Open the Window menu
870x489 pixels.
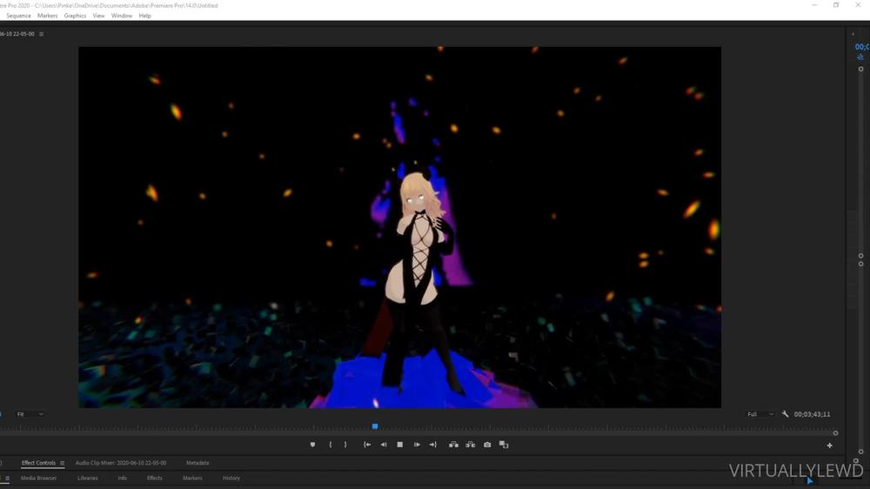click(122, 16)
